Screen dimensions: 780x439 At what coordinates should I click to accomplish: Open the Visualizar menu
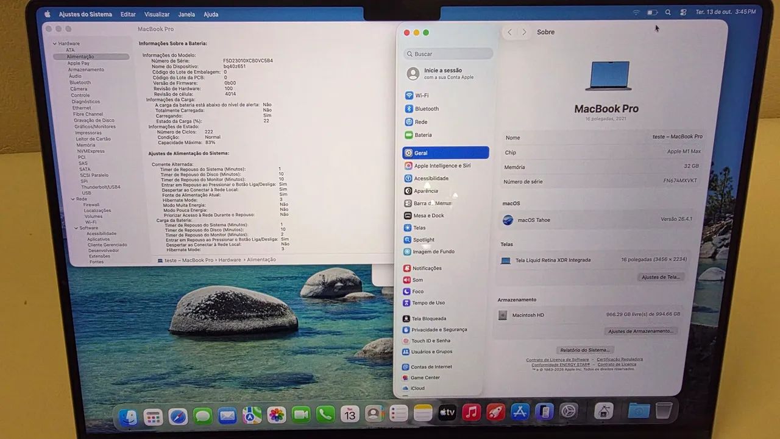coord(157,14)
